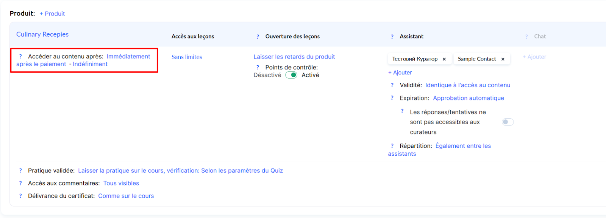The width and height of the screenshot is (606, 218).
Task: Enable hiding responses from curators switch
Action: (x=508, y=122)
